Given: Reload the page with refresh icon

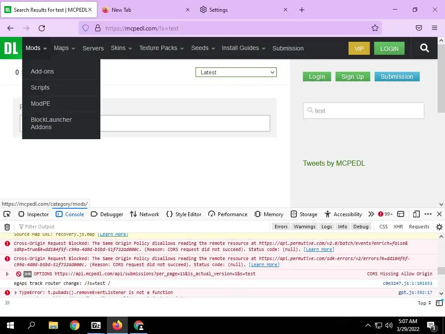Looking at the screenshot, I should pyautogui.click(x=42, y=28).
